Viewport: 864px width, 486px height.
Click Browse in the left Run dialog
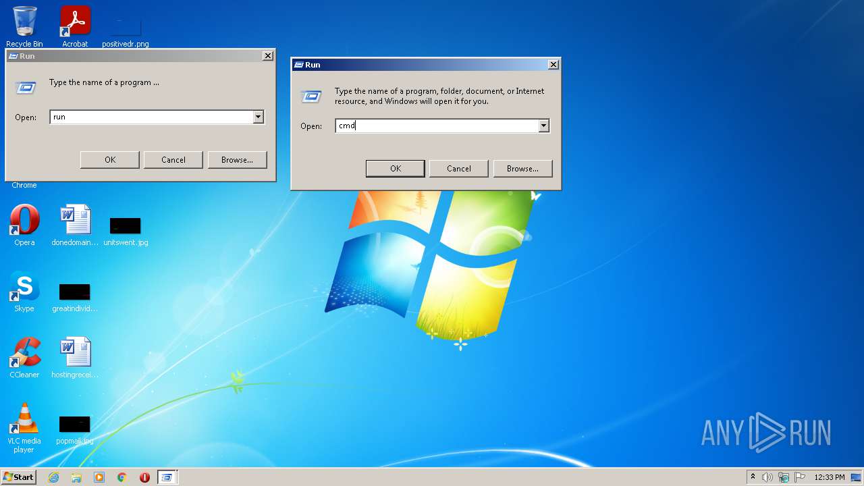click(x=237, y=160)
